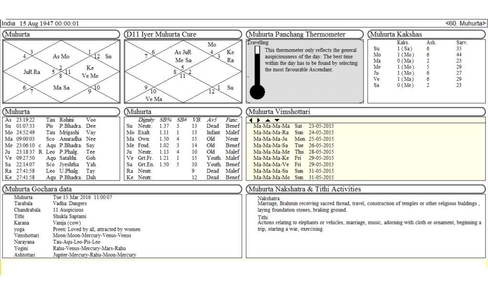The height and width of the screenshot is (305, 488).
Task: Select the Muhurta Panchang Thermometer title
Action: (x=297, y=34)
